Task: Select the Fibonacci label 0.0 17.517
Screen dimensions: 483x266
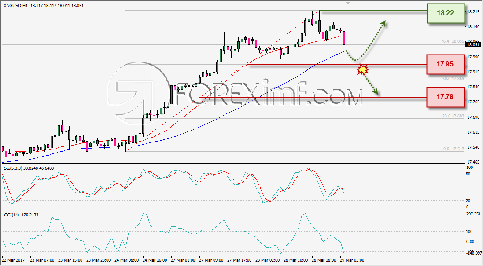Action: point(454,149)
